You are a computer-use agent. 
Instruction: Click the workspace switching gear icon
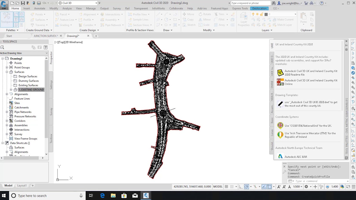pyautogui.click(x=306, y=187)
